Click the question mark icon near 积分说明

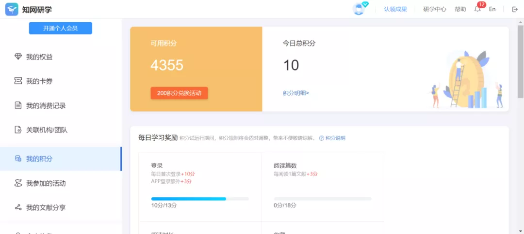(x=321, y=138)
